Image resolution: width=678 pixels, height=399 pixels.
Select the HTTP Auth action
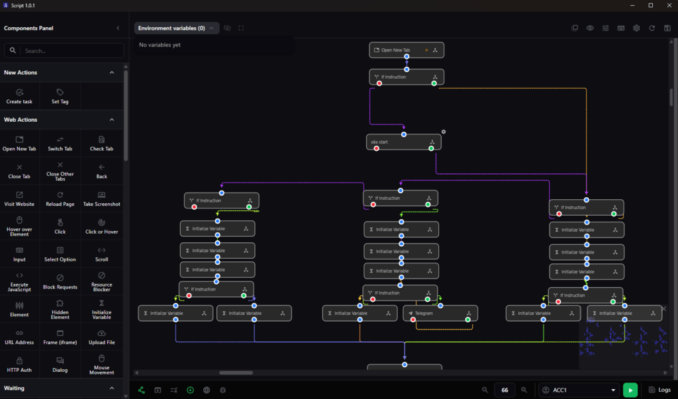click(x=19, y=365)
